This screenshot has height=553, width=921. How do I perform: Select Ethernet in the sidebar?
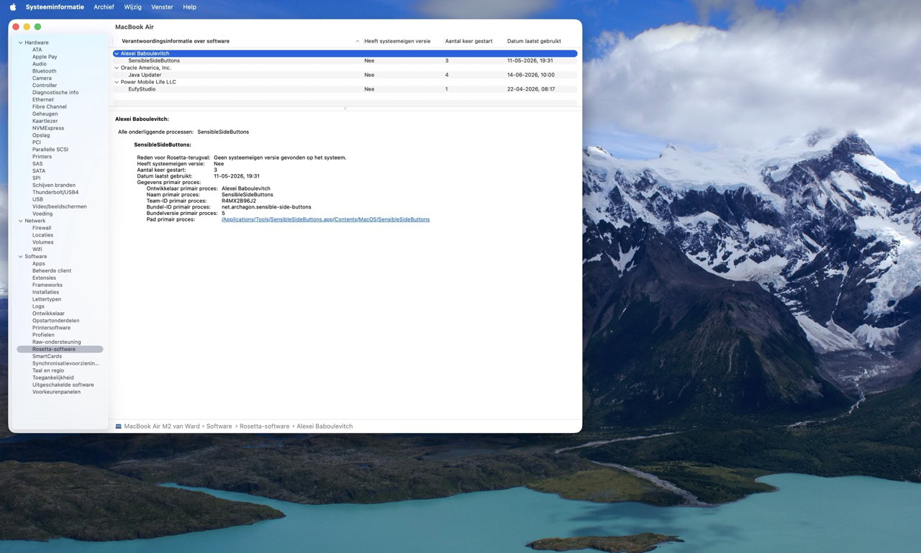point(42,100)
